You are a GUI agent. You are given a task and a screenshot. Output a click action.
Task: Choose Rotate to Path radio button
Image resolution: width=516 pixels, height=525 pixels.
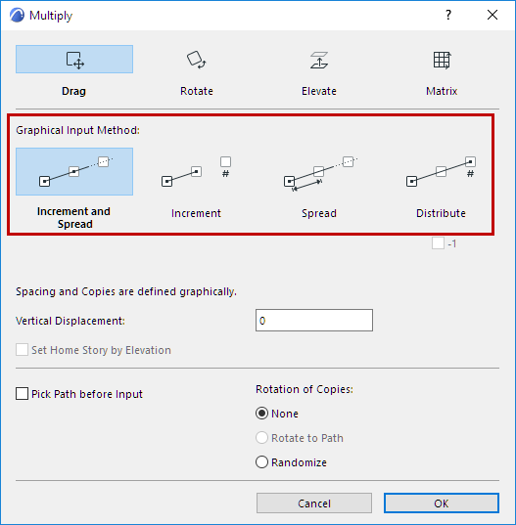click(x=261, y=438)
